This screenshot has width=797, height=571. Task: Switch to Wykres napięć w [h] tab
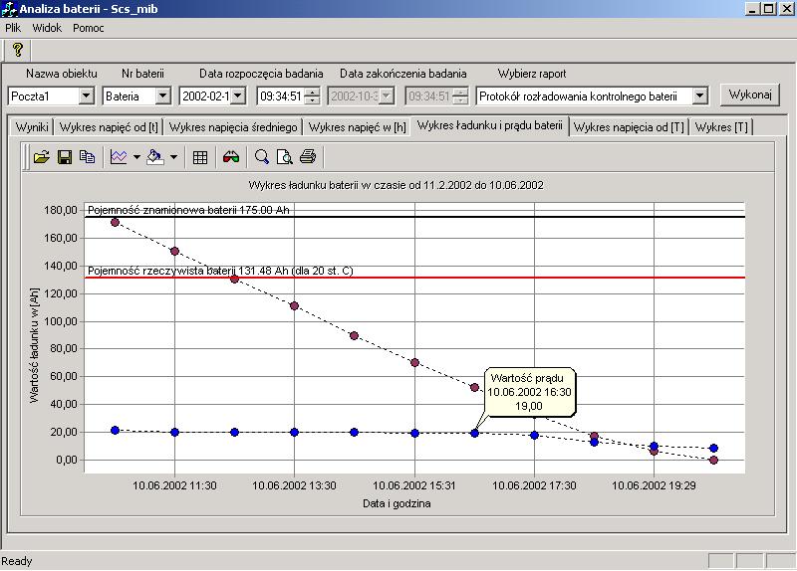click(358, 127)
